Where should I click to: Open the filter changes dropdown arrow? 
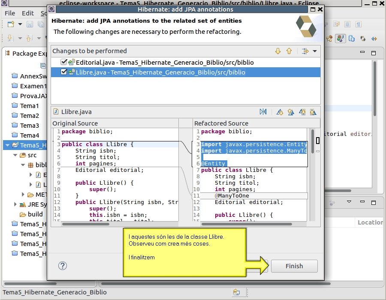click(315, 51)
